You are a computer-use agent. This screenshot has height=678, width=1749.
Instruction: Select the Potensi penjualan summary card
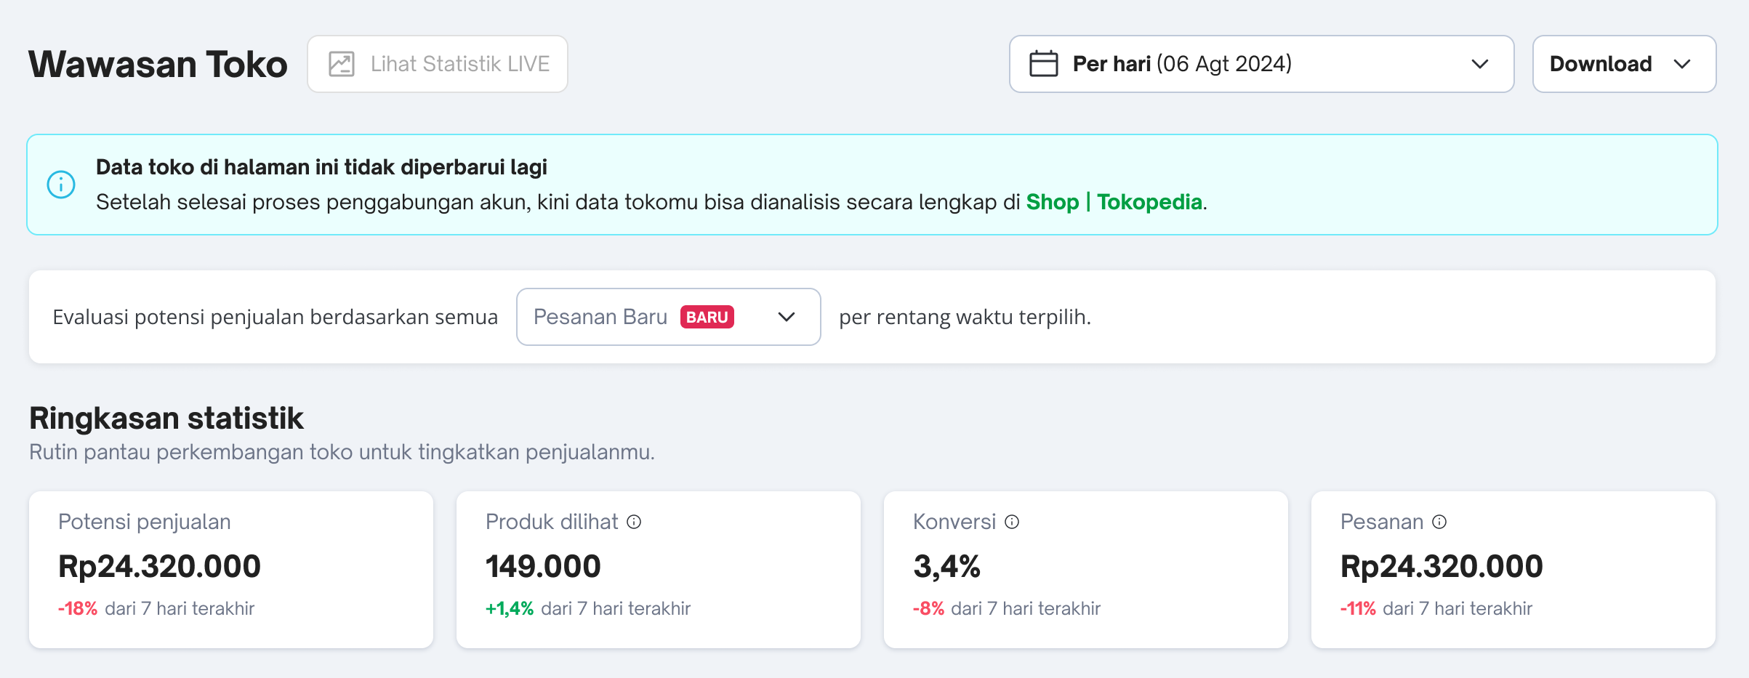click(x=231, y=569)
